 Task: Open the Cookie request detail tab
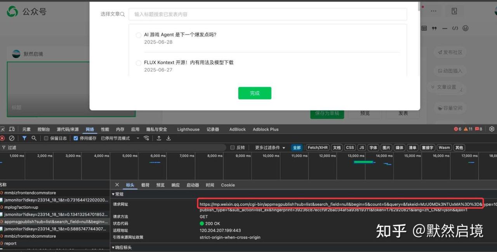click(x=228, y=185)
